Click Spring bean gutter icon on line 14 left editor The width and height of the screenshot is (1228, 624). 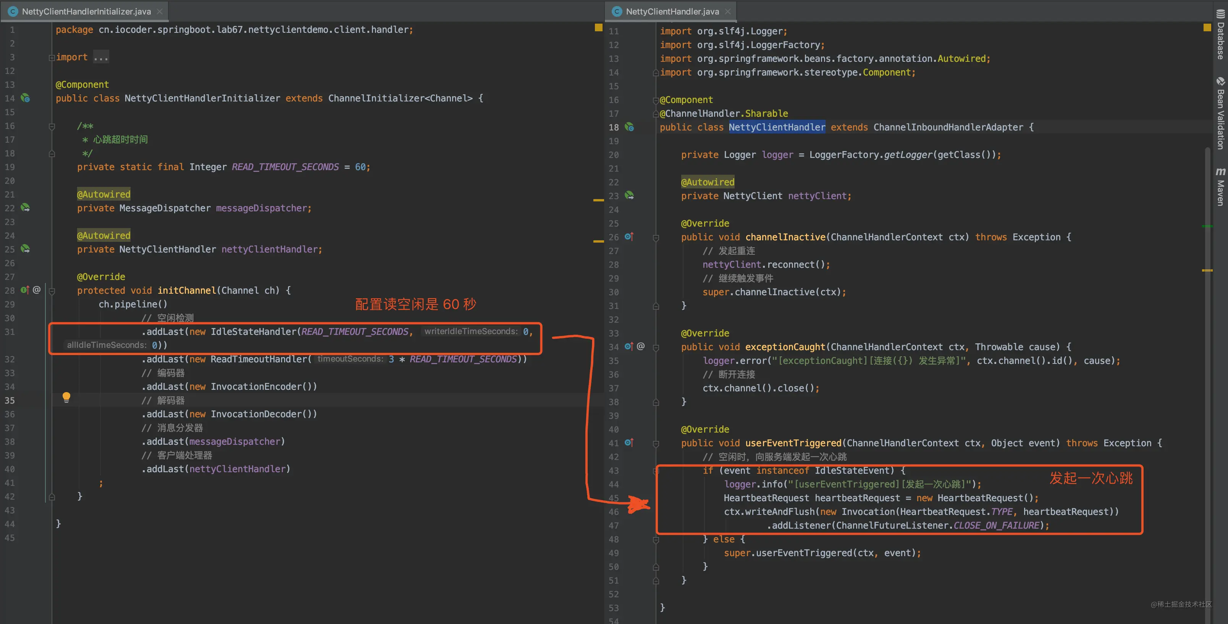pos(25,98)
